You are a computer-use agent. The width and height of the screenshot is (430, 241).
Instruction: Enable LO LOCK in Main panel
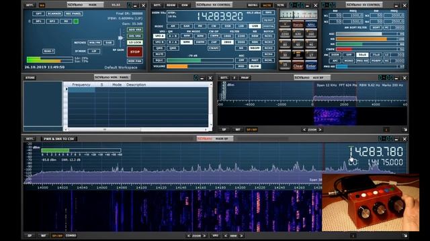click(135, 42)
